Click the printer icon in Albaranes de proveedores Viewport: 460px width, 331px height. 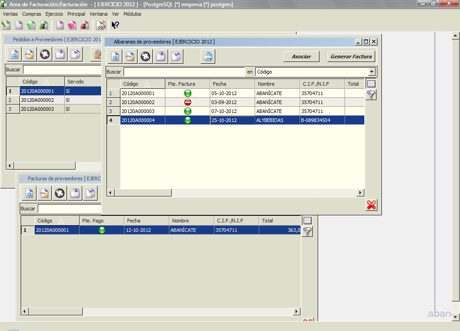point(208,56)
